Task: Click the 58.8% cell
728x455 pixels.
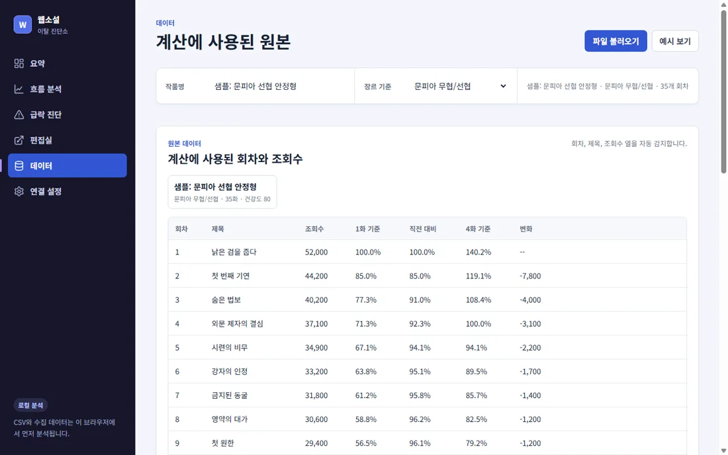Action: (366, 419)
